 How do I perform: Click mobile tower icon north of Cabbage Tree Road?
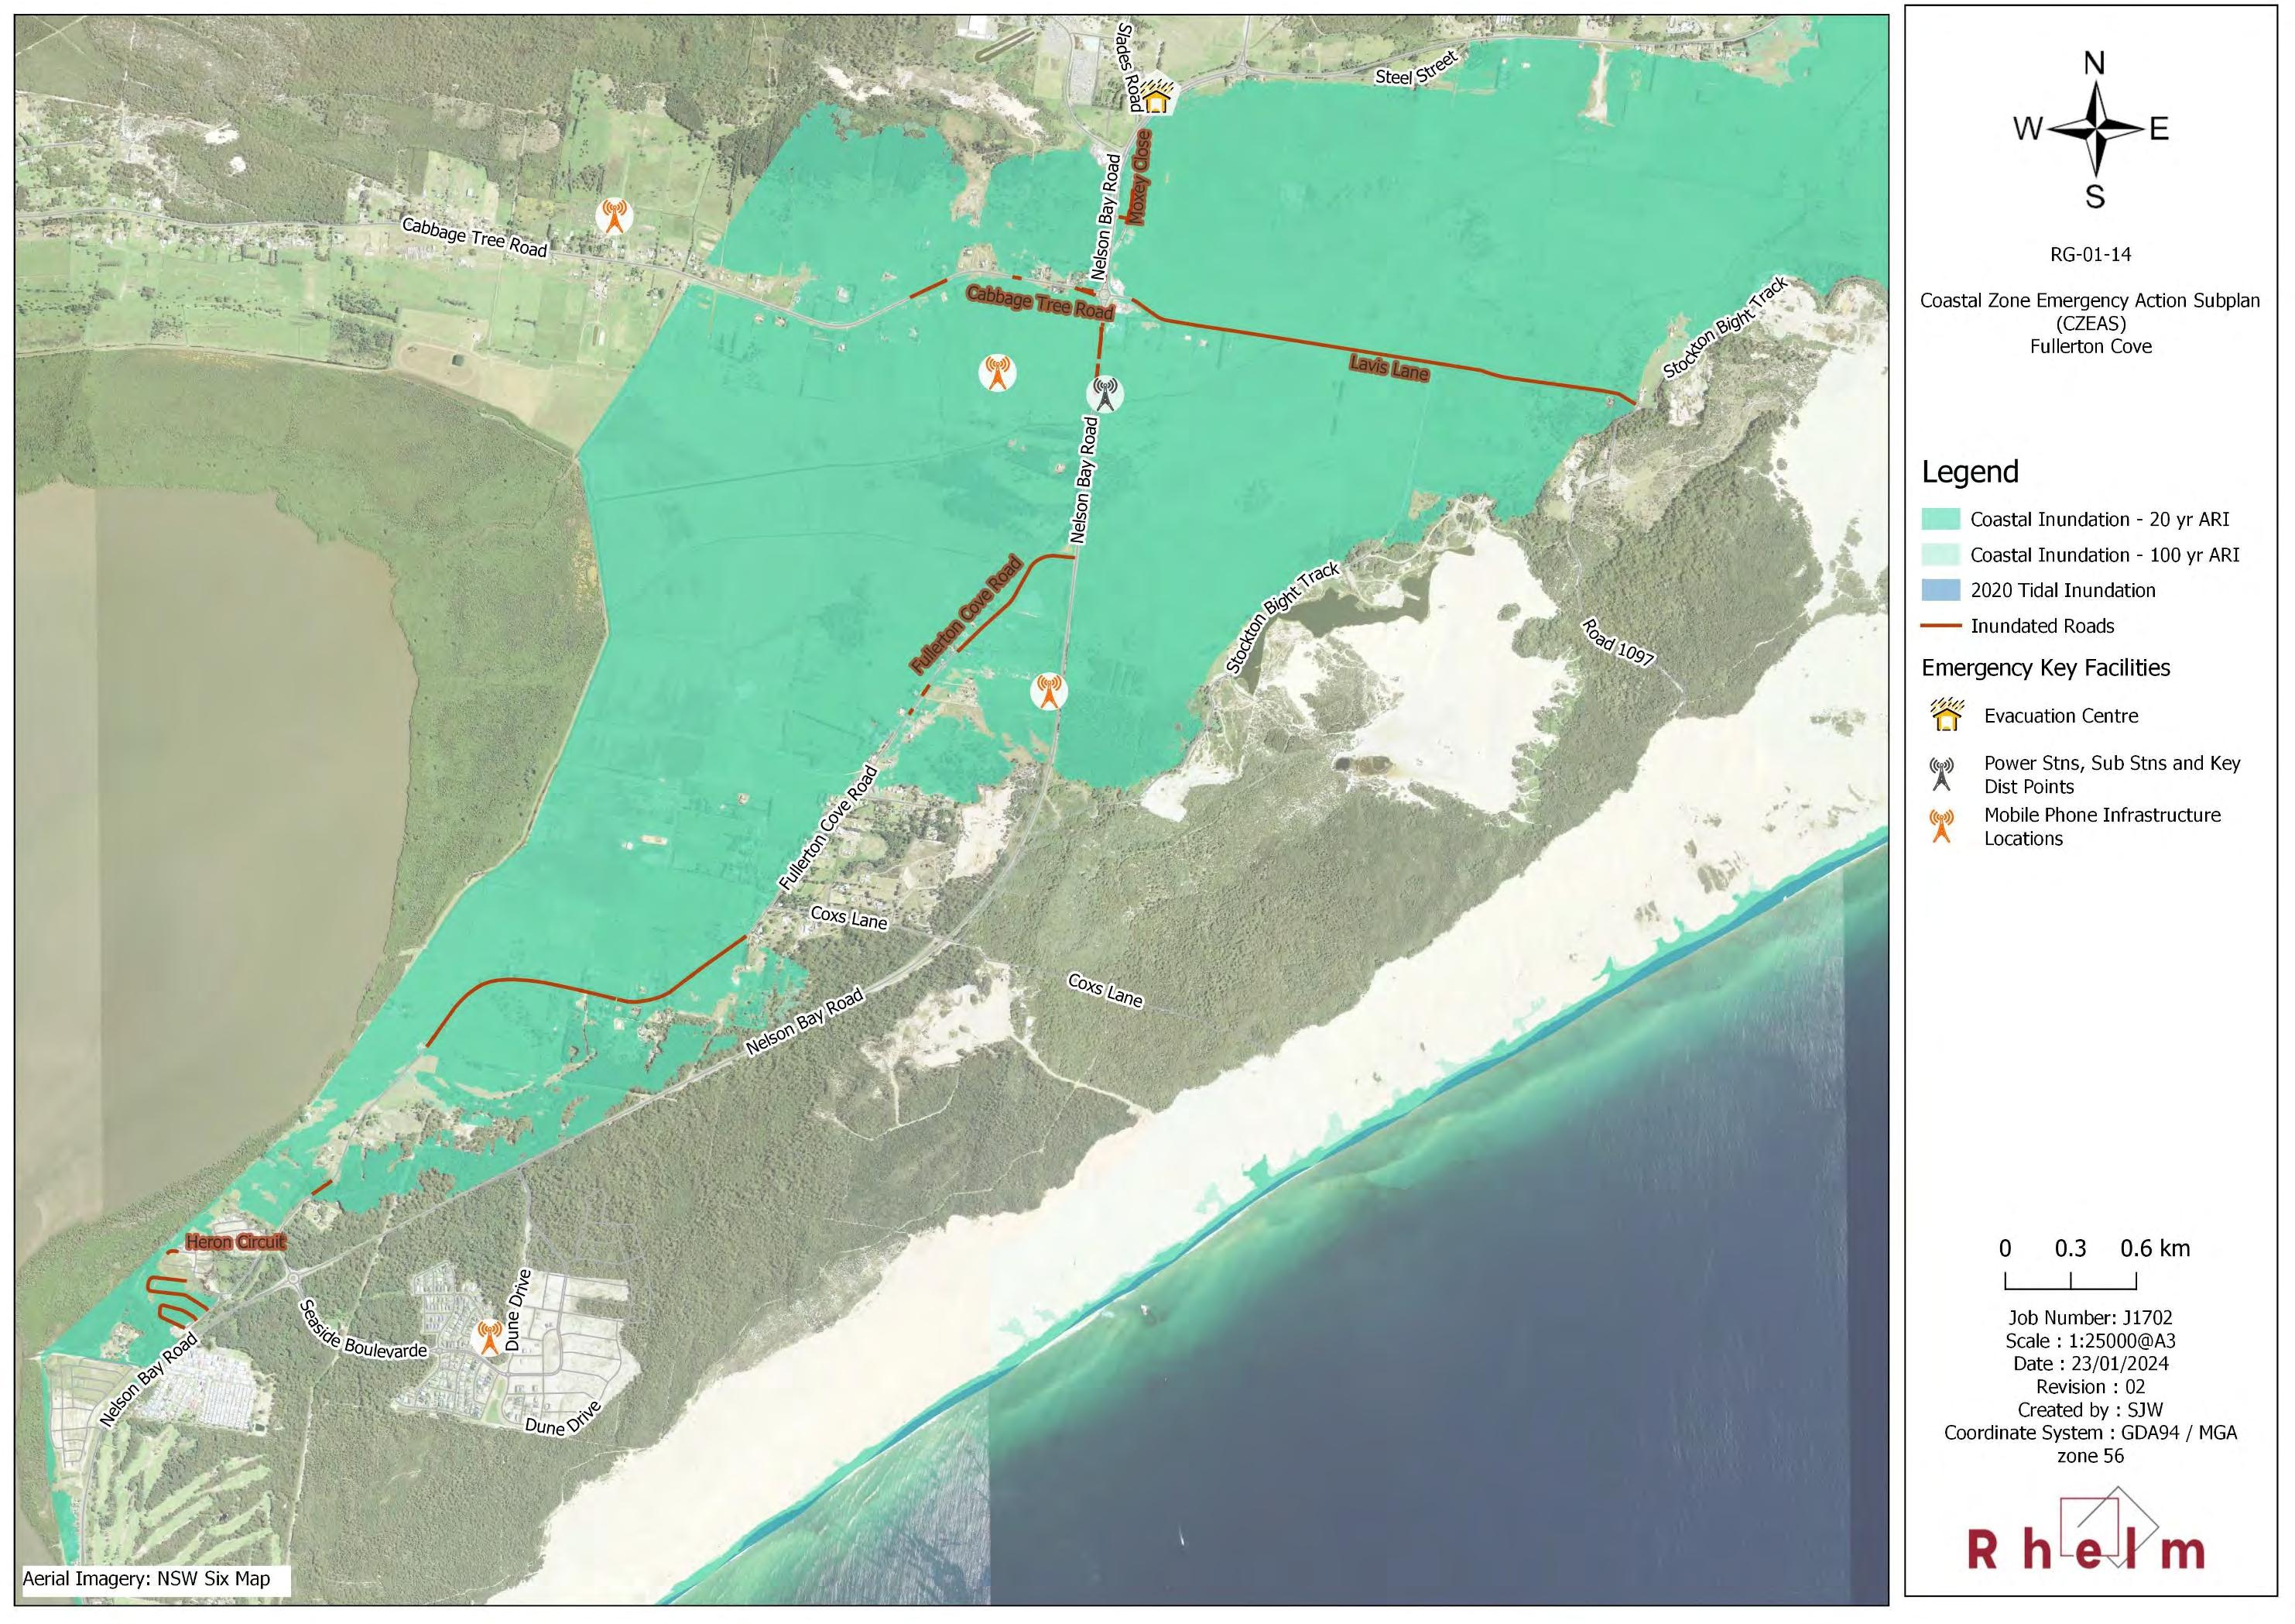pos(614,216)
